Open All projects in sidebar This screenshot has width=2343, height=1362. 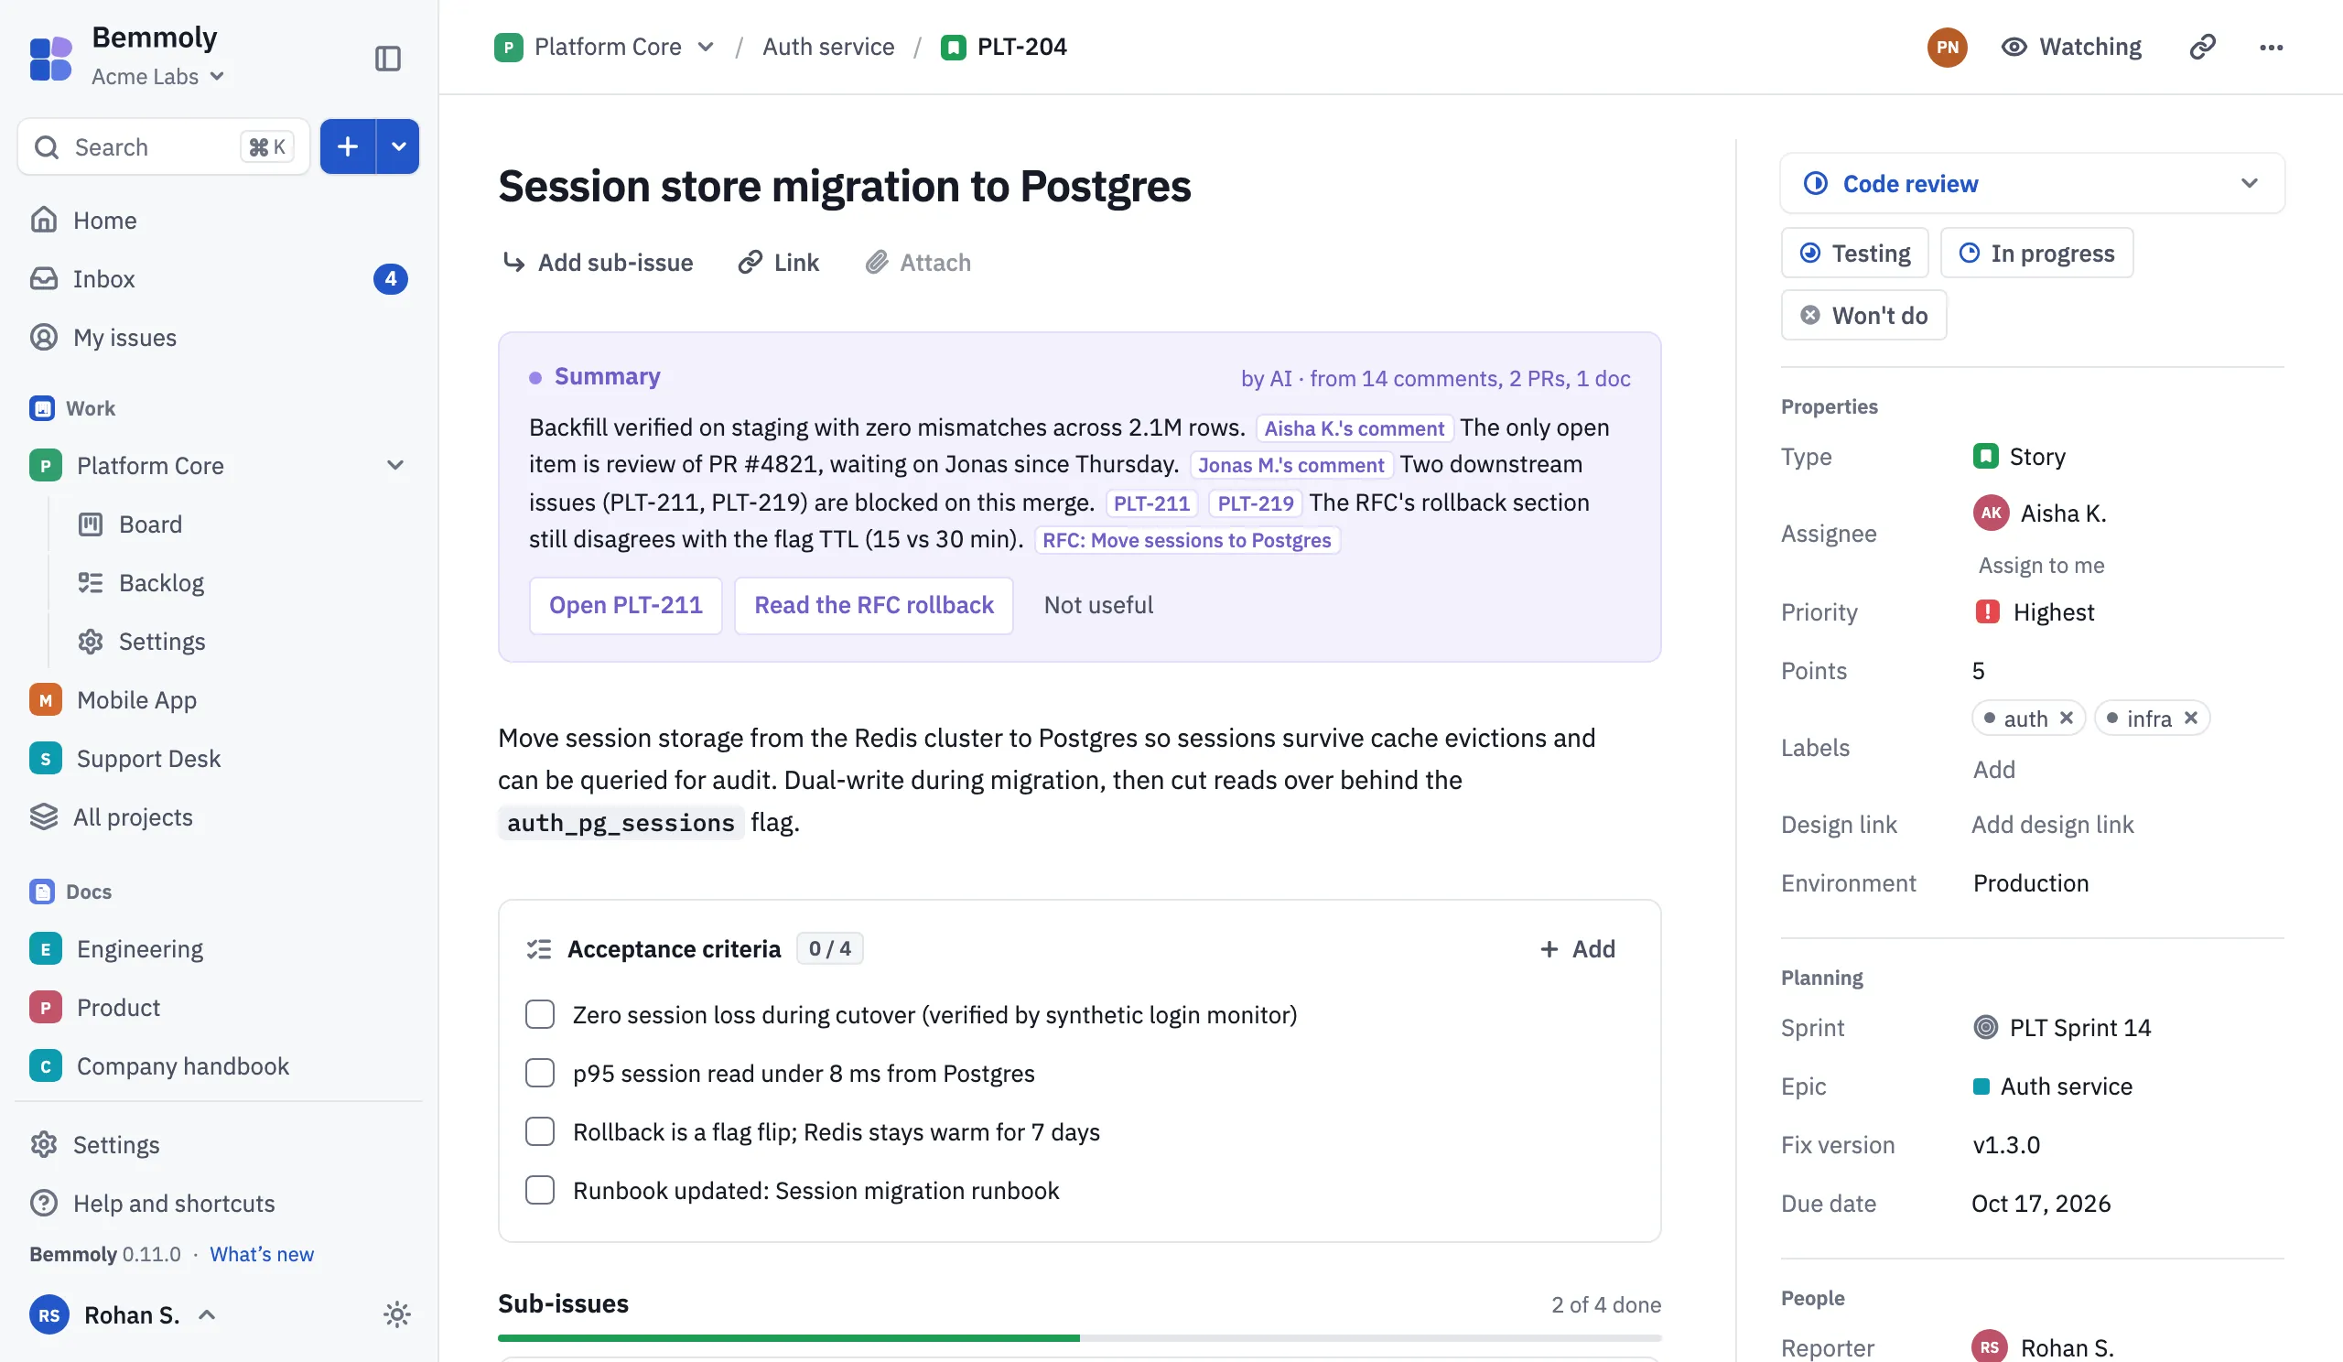point(219,817)
